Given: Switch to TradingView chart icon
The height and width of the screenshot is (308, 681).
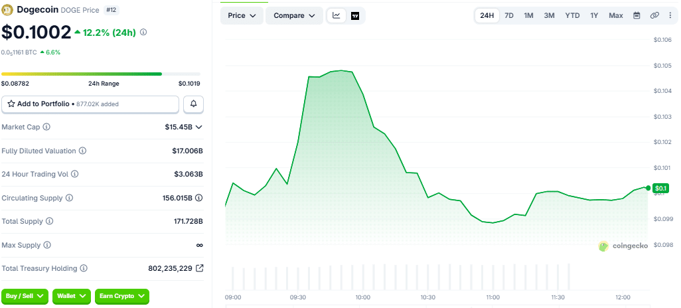Looking at the screenshot, I should point(355,16).
